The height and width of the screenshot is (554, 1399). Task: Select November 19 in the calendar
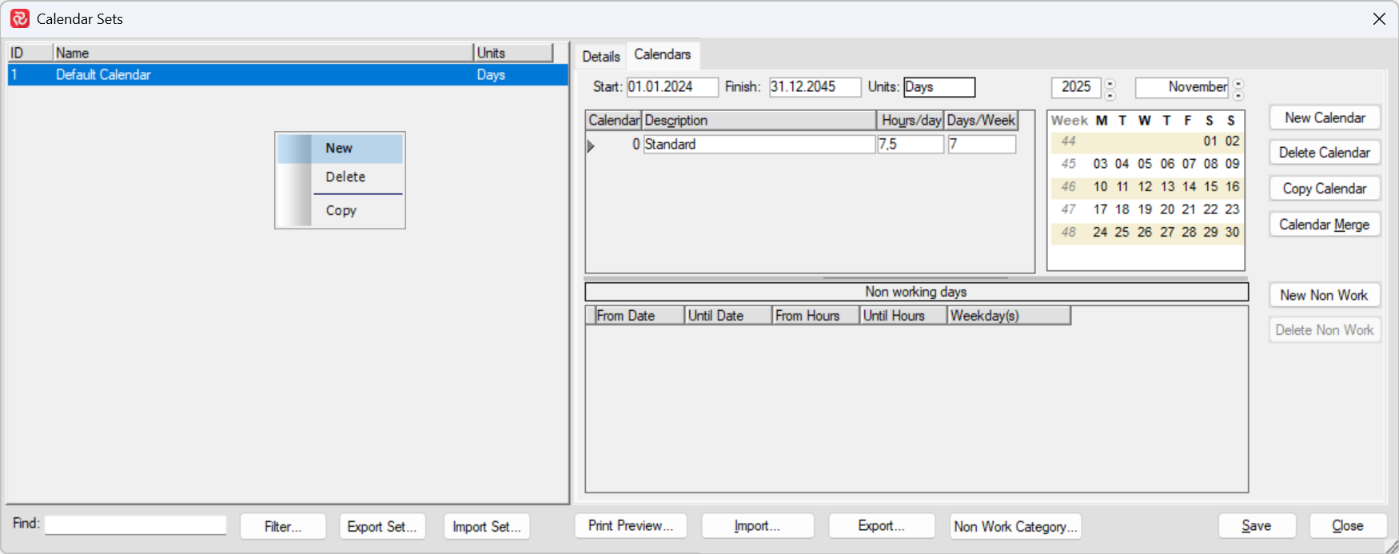point(1145,209)
